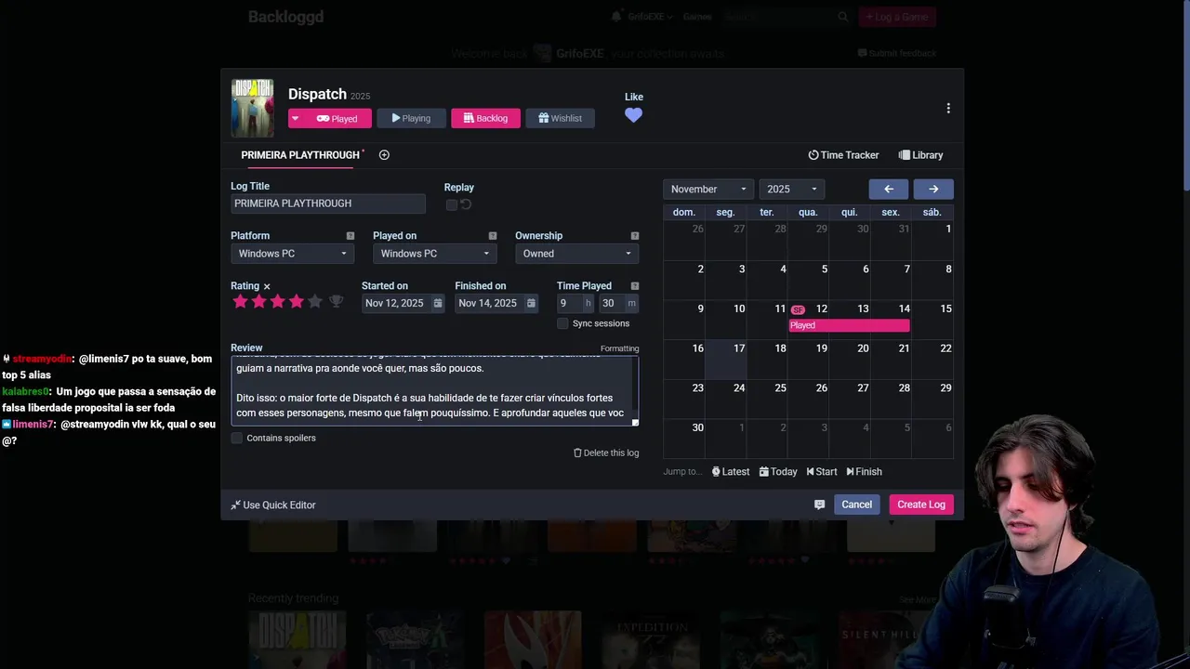Open the Library tab

point(920,155)
